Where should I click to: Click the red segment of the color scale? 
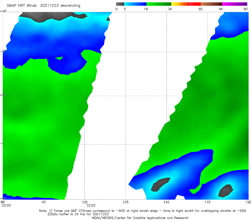click(x=195, y=4)
